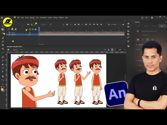
Task: Select the Eraser tool
Action: tap(3, 45)
